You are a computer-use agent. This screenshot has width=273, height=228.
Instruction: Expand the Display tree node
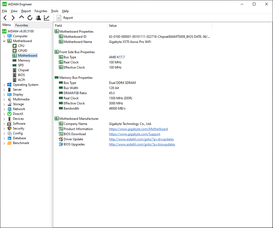point(4,95)
